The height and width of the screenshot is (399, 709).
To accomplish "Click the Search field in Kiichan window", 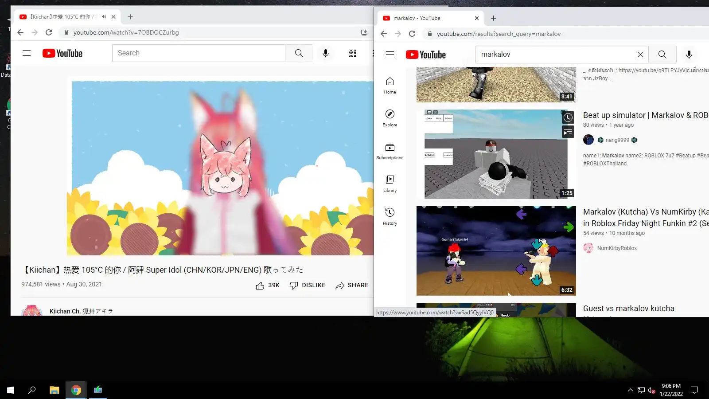I will click(x=199, y=53).
